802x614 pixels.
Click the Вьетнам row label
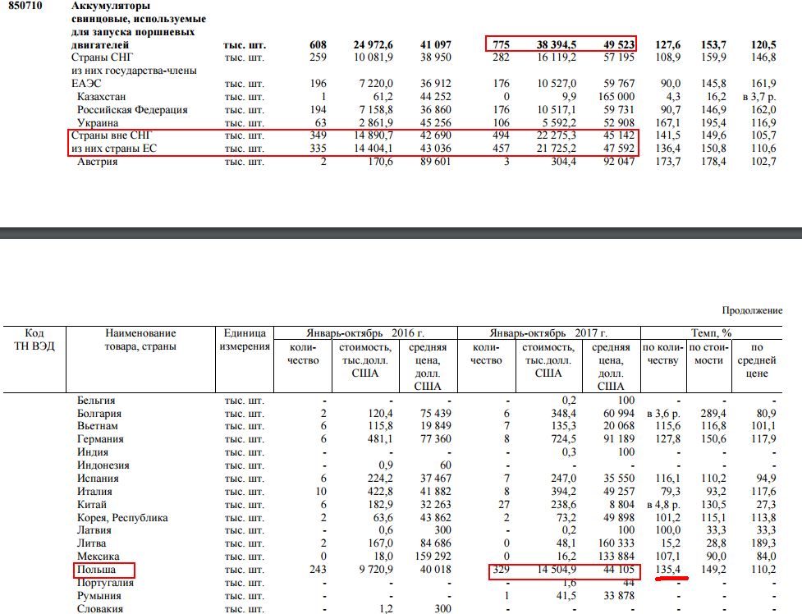coord(98,426)
